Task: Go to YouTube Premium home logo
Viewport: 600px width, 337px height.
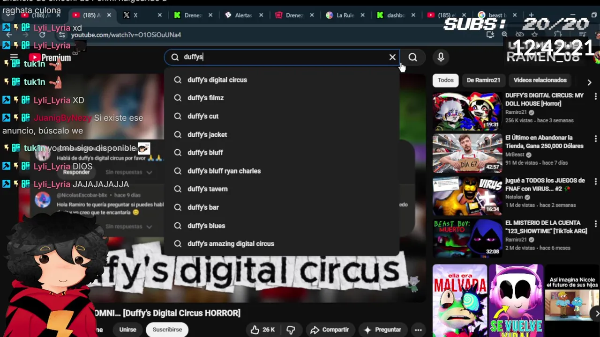Action: click(x=50, y=58)
